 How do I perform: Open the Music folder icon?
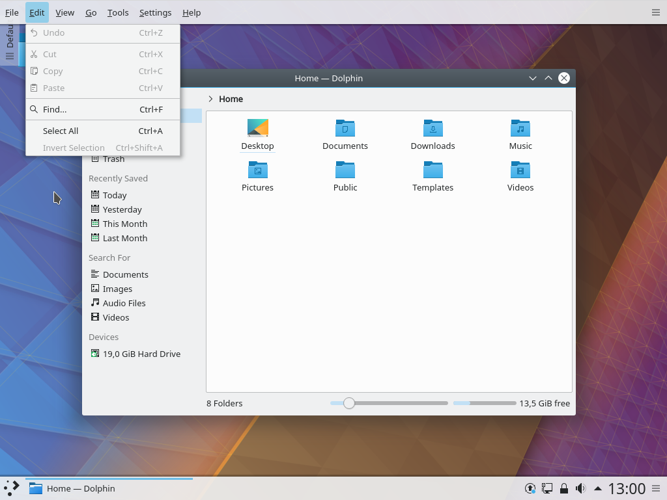point(520,127)
